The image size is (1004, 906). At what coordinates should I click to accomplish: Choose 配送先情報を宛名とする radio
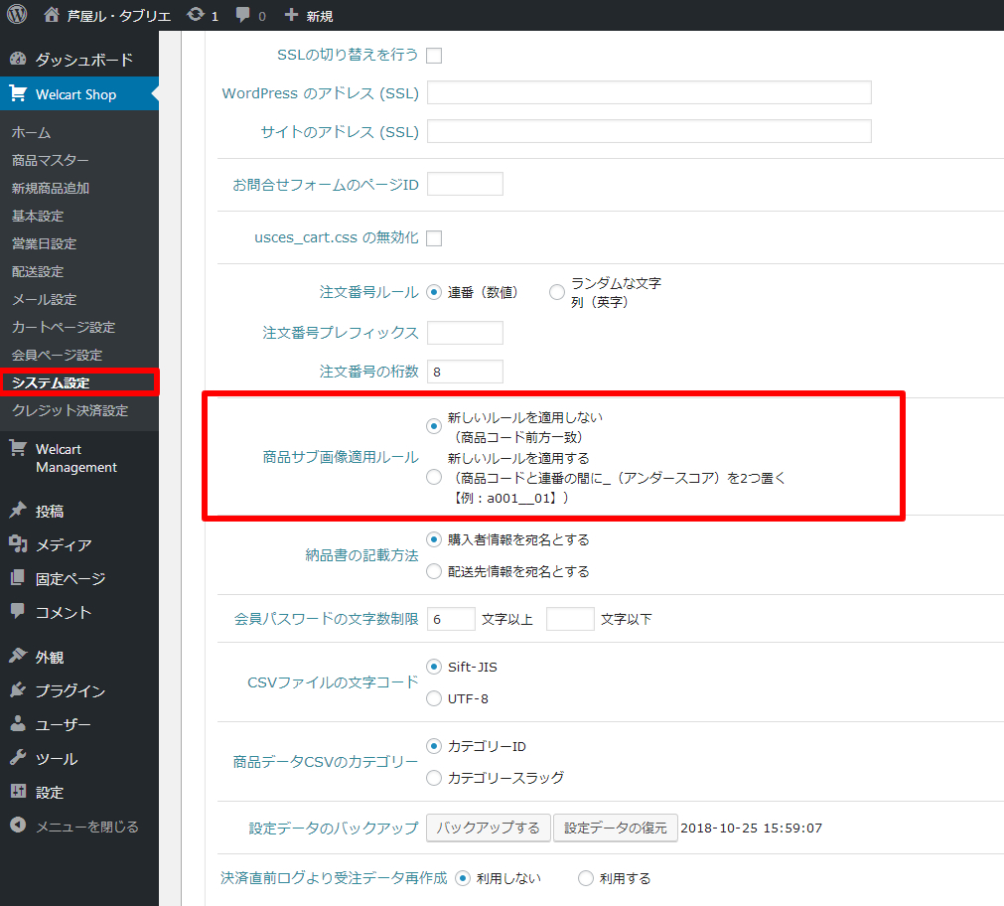[x=434, y=571]
